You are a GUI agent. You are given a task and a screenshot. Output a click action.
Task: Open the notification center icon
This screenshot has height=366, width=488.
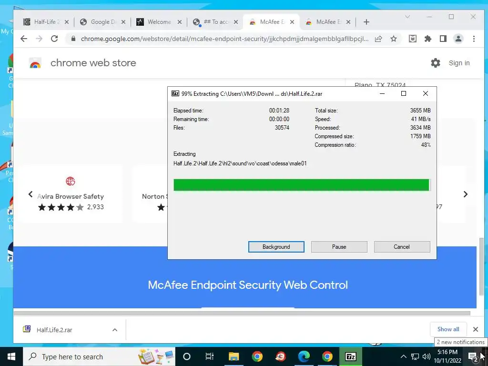tap(473, 356)
